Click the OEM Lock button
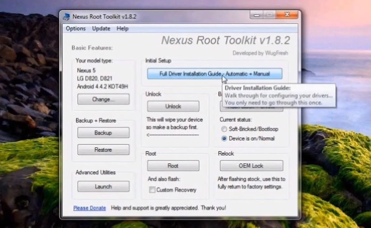Screen dimensions: 371x228 point(251,165)
